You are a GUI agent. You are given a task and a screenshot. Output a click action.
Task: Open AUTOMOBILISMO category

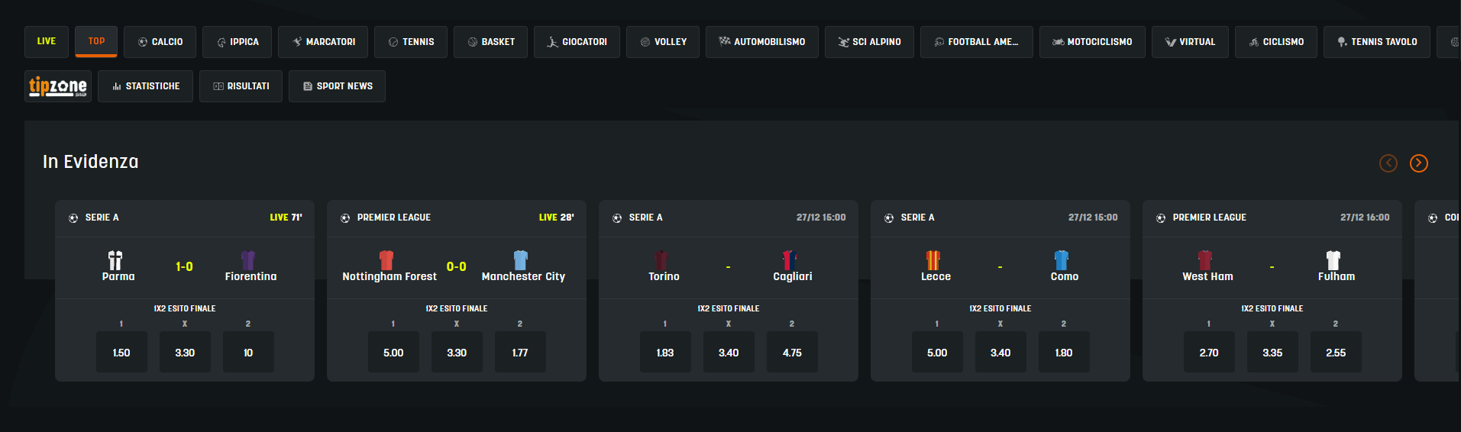[762, 42]
